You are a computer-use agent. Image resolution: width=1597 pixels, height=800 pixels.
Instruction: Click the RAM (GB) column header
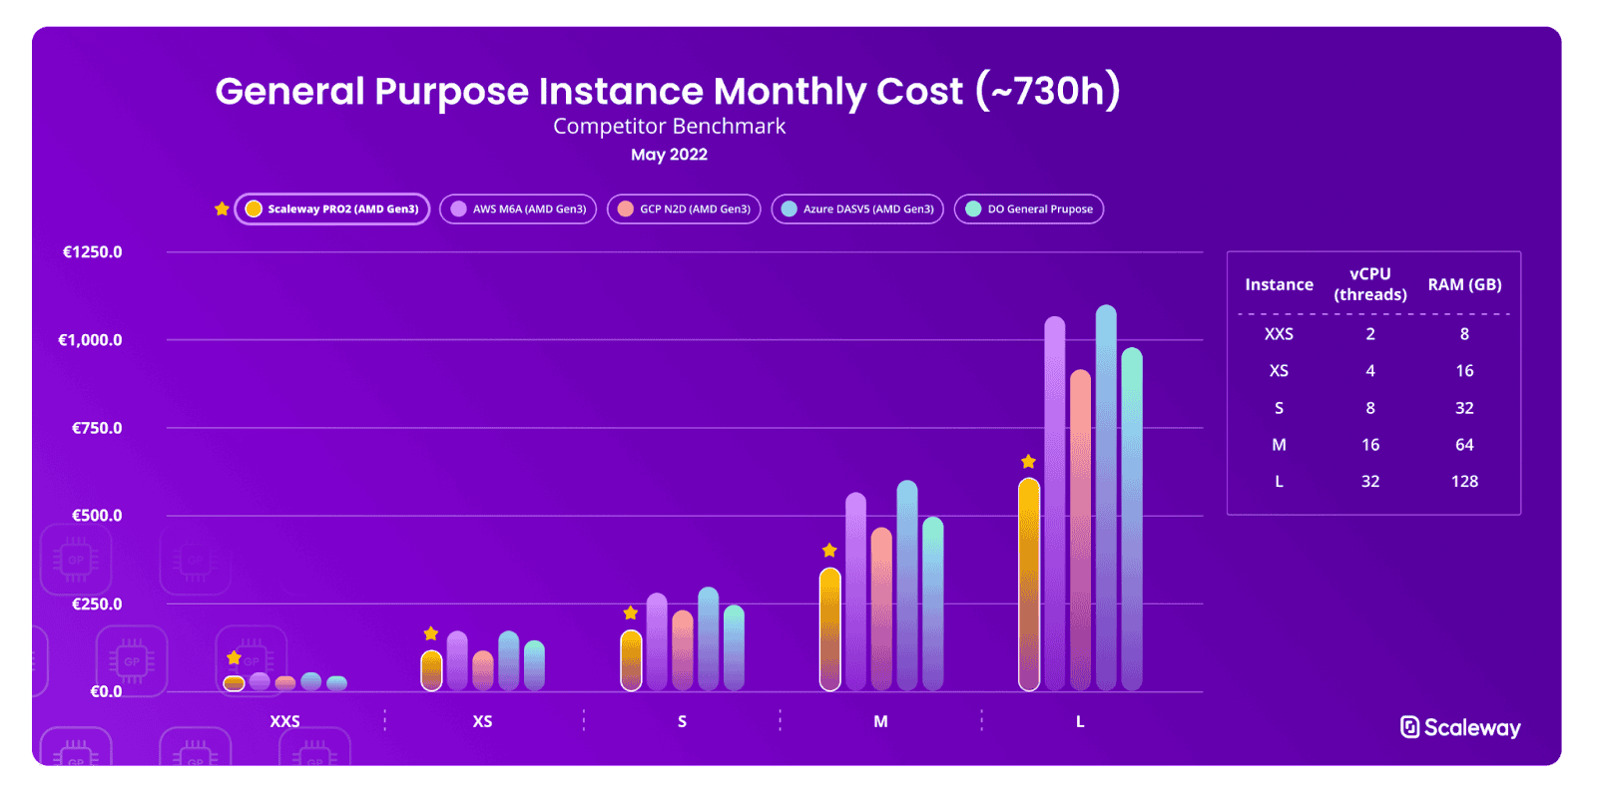coord(1464,284)
